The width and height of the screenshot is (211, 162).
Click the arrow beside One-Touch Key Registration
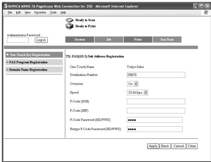coord(8,55)
